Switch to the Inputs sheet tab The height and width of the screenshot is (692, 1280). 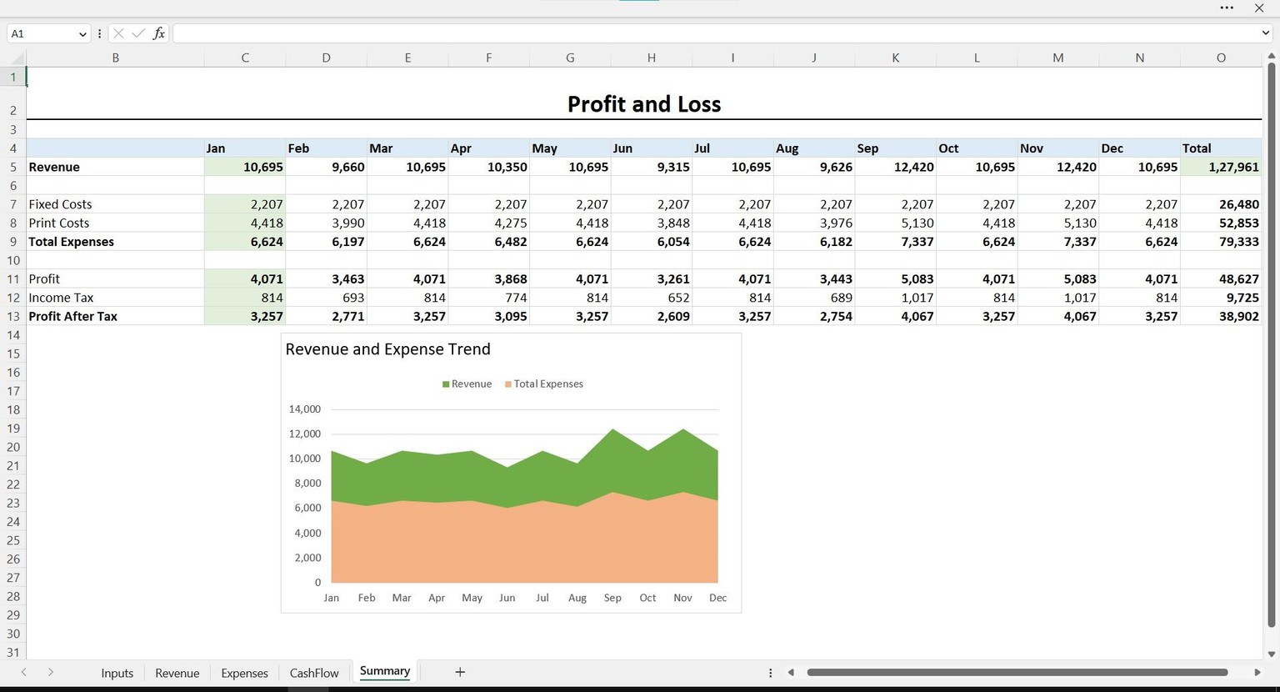point(117,673)
